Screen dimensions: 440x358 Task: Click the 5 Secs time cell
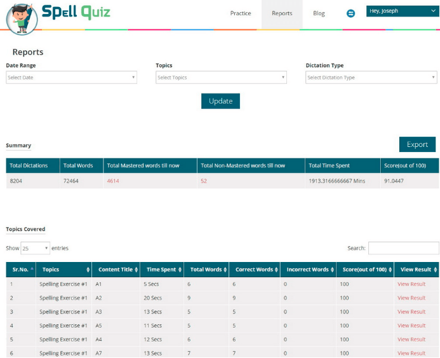151,284
